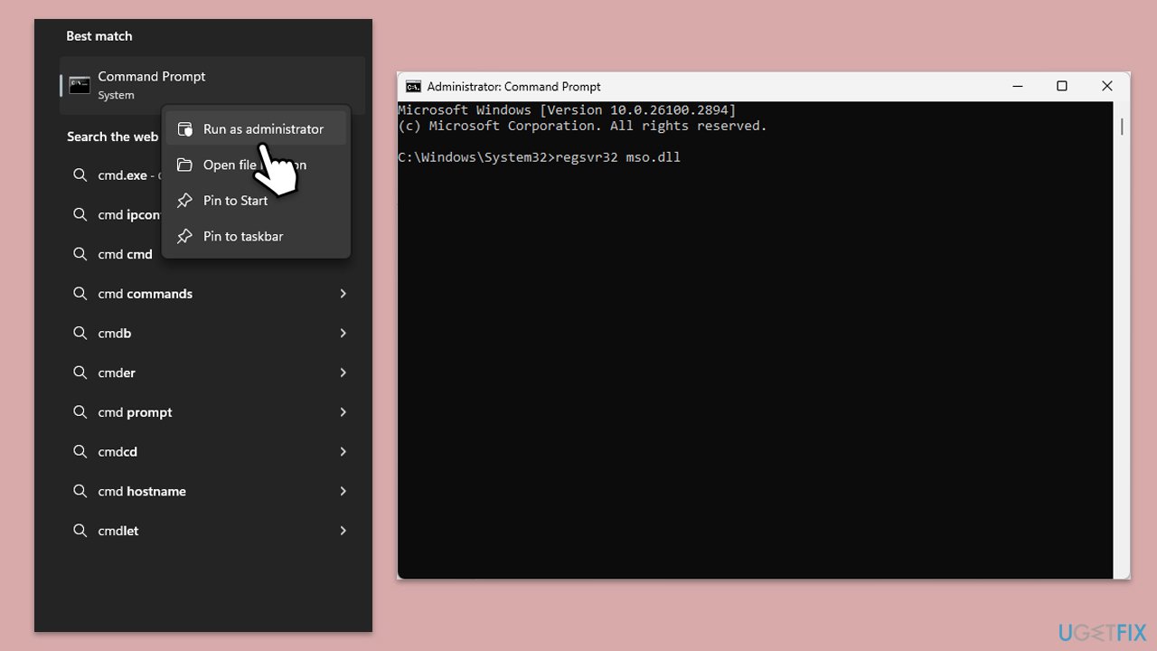Expand the cmd prompt suggestion arrow
The width and height of the screenshot is (1157, 651).
(343, 412)
